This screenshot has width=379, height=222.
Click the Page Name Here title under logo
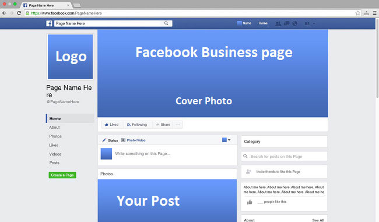69,91
